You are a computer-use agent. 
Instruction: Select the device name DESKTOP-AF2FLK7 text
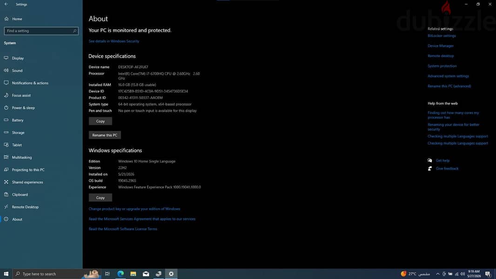pos(133,67)
